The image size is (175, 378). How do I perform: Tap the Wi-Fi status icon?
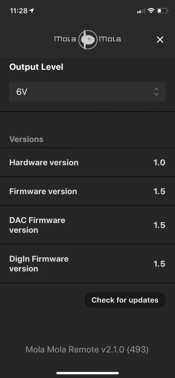tap(151, 11)
